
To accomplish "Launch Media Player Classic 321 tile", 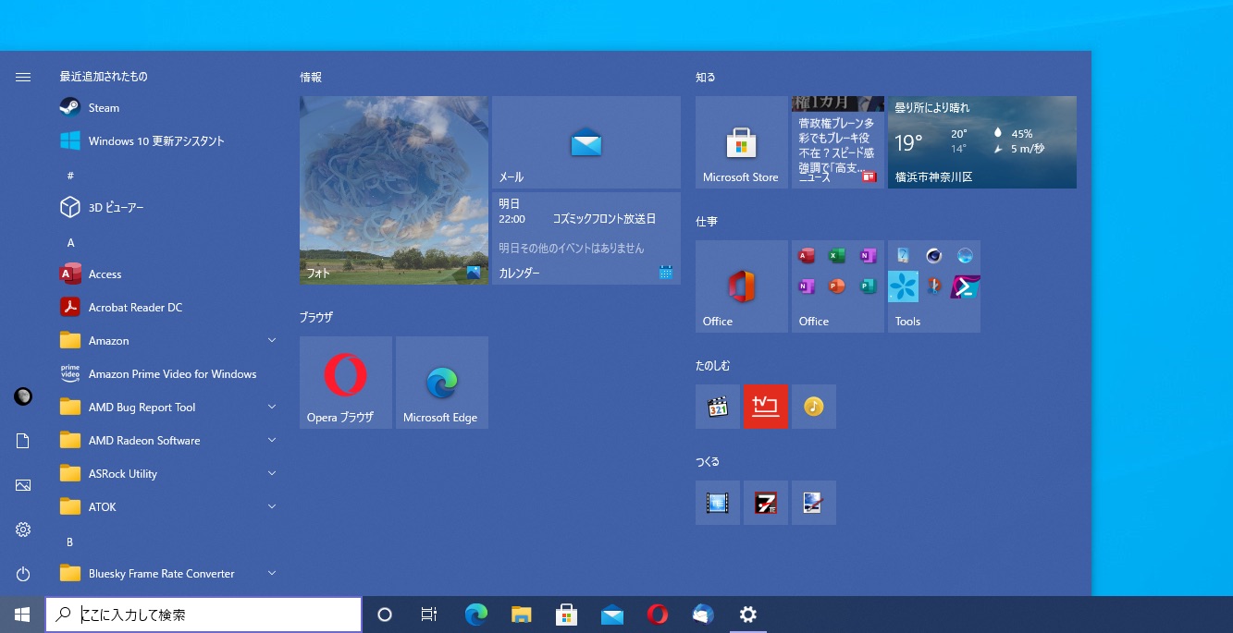I will pos(718,407).
